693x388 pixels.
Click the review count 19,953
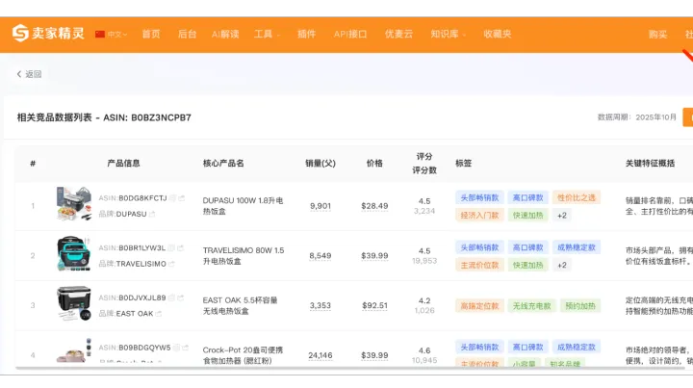(x=424, y=261)
